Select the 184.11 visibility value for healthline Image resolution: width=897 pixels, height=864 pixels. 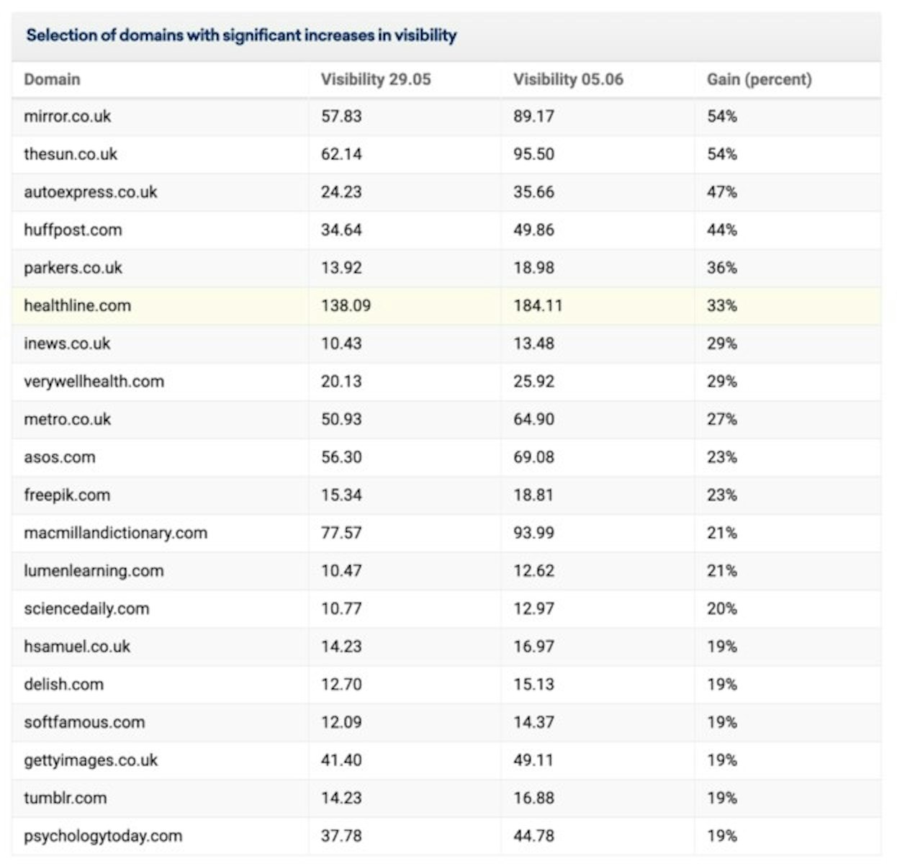(538, 306)
